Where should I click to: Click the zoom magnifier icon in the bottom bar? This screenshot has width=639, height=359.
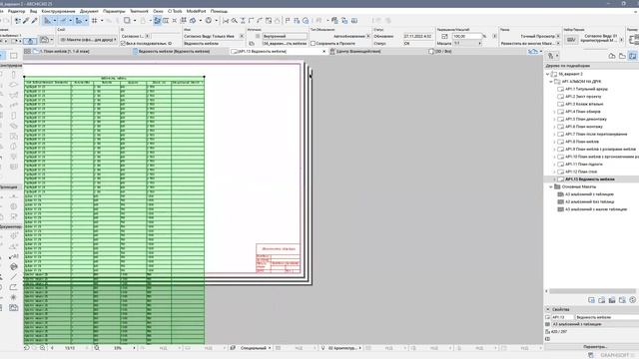point(97,348)
